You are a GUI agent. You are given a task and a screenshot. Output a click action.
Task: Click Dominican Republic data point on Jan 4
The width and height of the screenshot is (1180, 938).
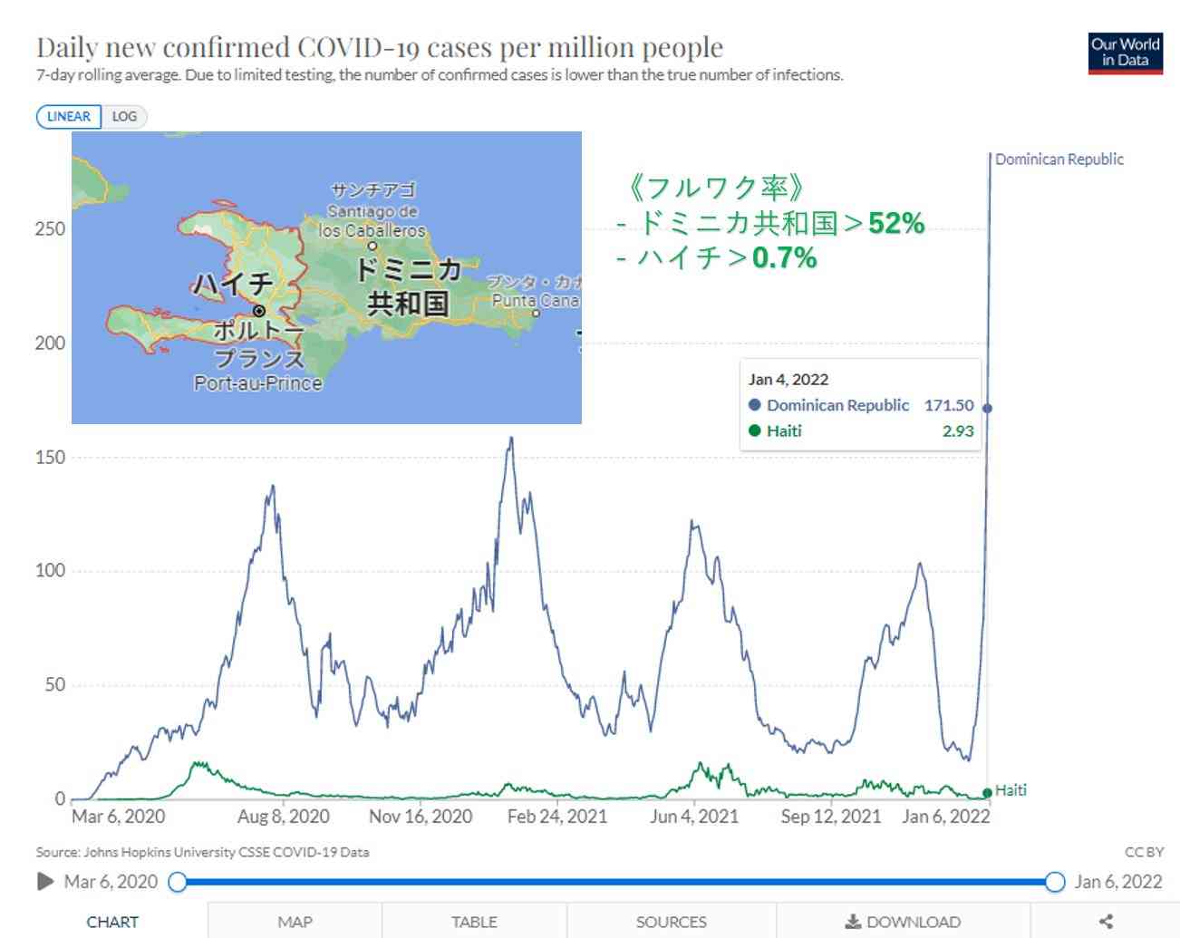click(x=987, y=408)
